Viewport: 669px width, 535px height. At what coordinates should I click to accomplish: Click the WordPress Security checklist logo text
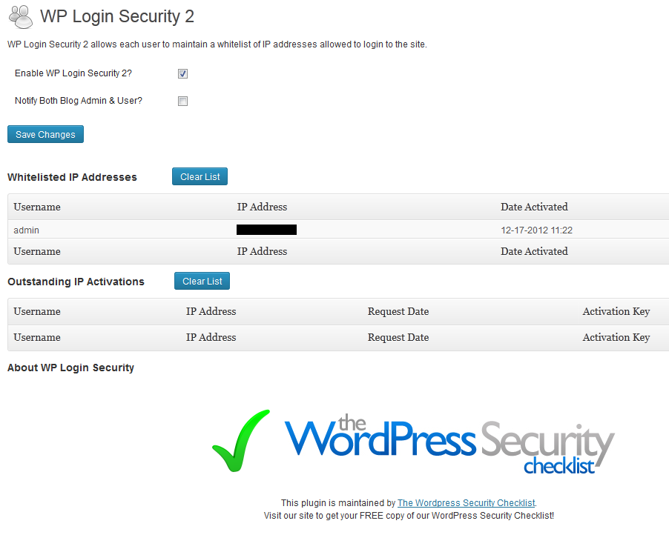click(x=449, y=444)
